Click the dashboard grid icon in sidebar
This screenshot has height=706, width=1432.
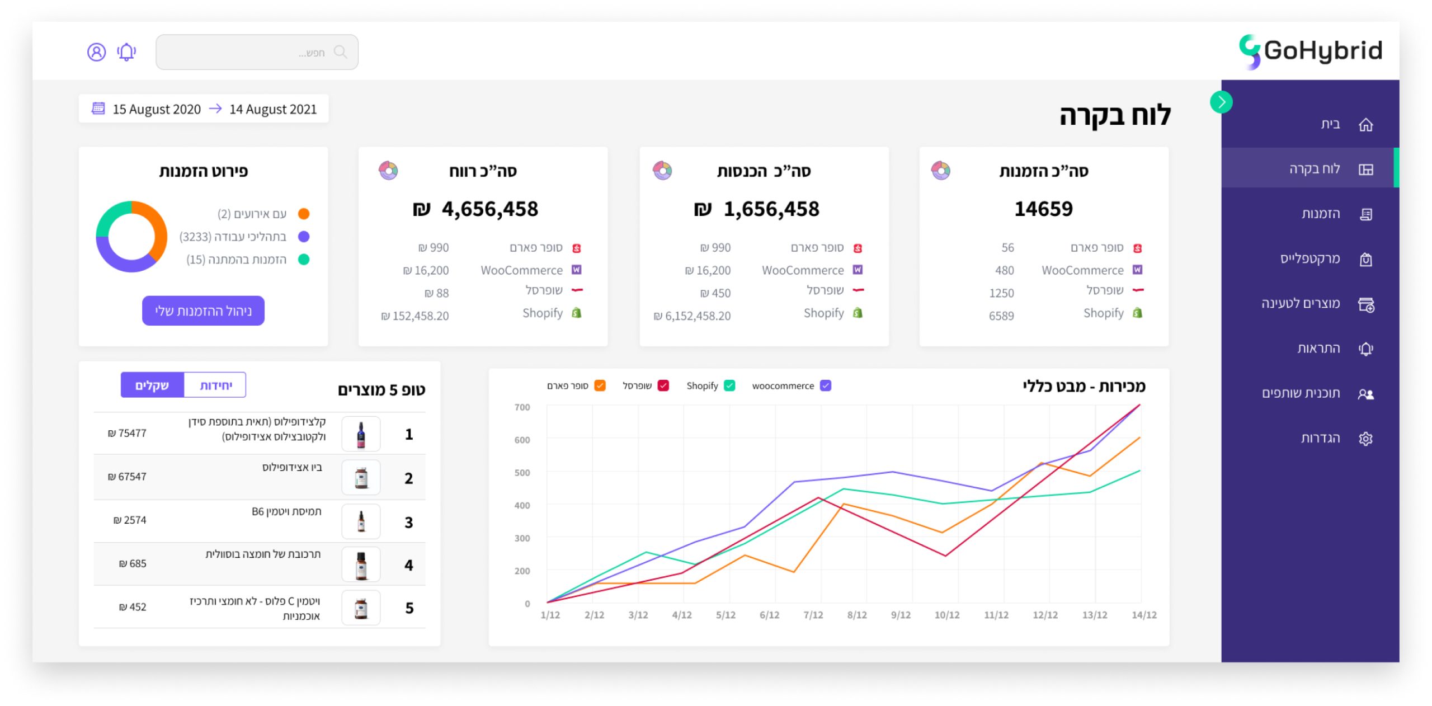pos(1365,169)
